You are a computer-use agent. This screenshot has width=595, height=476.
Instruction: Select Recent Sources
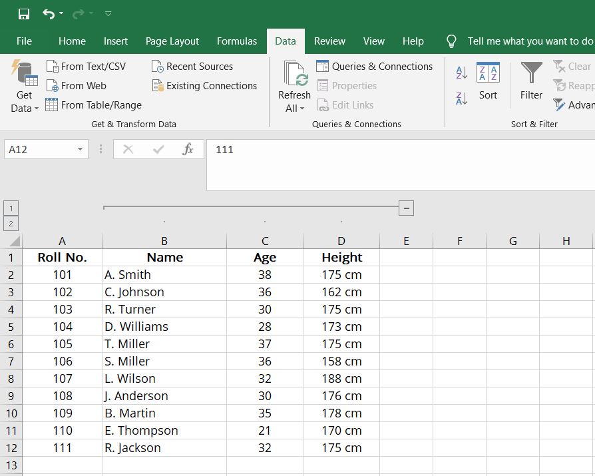[192, 66]
